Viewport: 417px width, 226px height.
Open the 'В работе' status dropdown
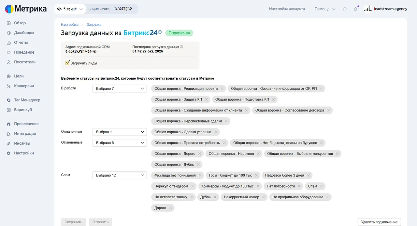120,88
